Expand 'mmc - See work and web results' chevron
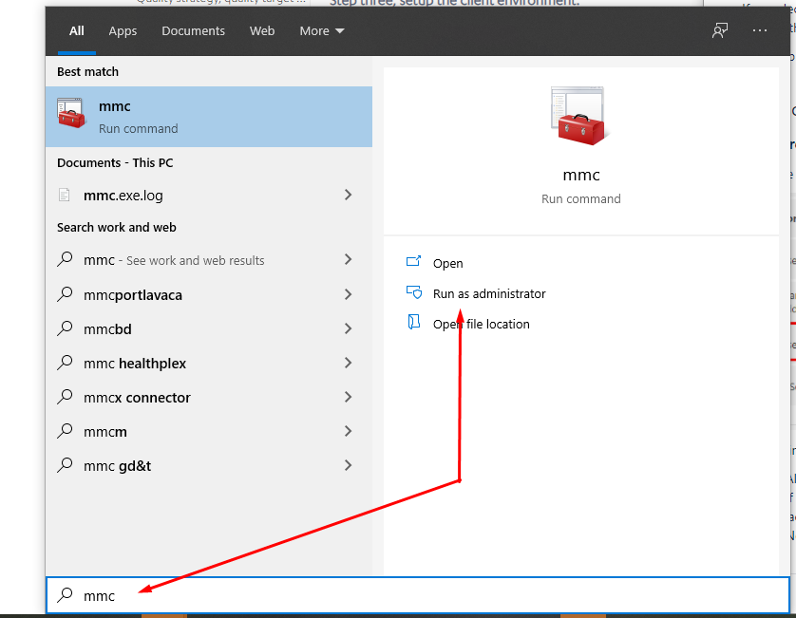 (x=349, y=259)
